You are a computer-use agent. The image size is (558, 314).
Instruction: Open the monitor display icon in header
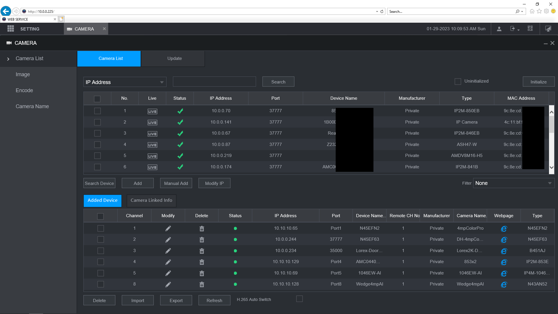click(x=548, y=28)
